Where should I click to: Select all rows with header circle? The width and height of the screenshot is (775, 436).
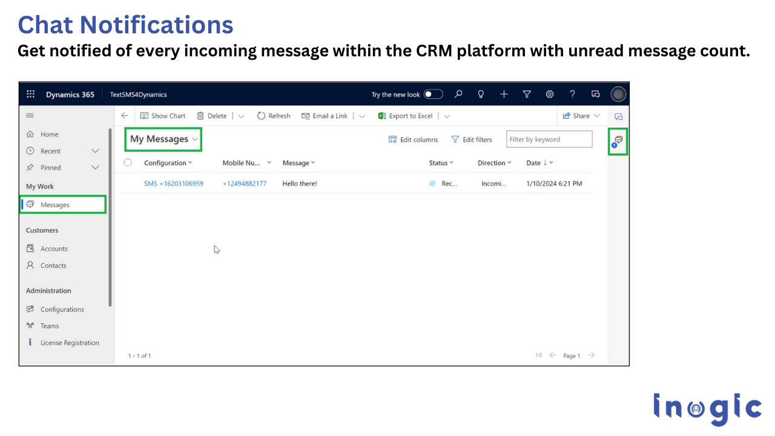[x=128, y=162]
